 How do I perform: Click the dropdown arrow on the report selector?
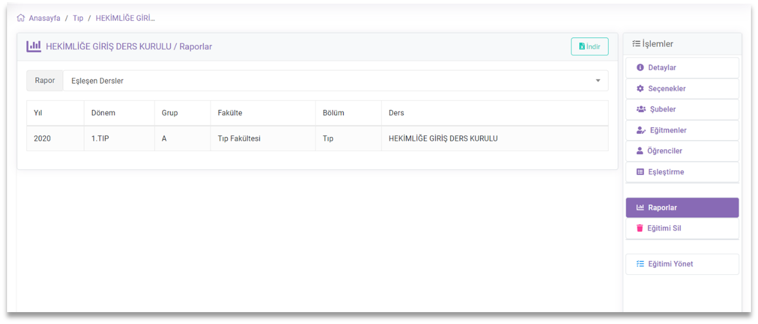(598, 80)
